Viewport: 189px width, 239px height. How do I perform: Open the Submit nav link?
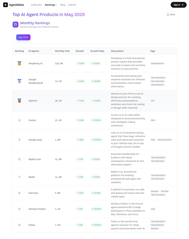[x=72, y=5]
